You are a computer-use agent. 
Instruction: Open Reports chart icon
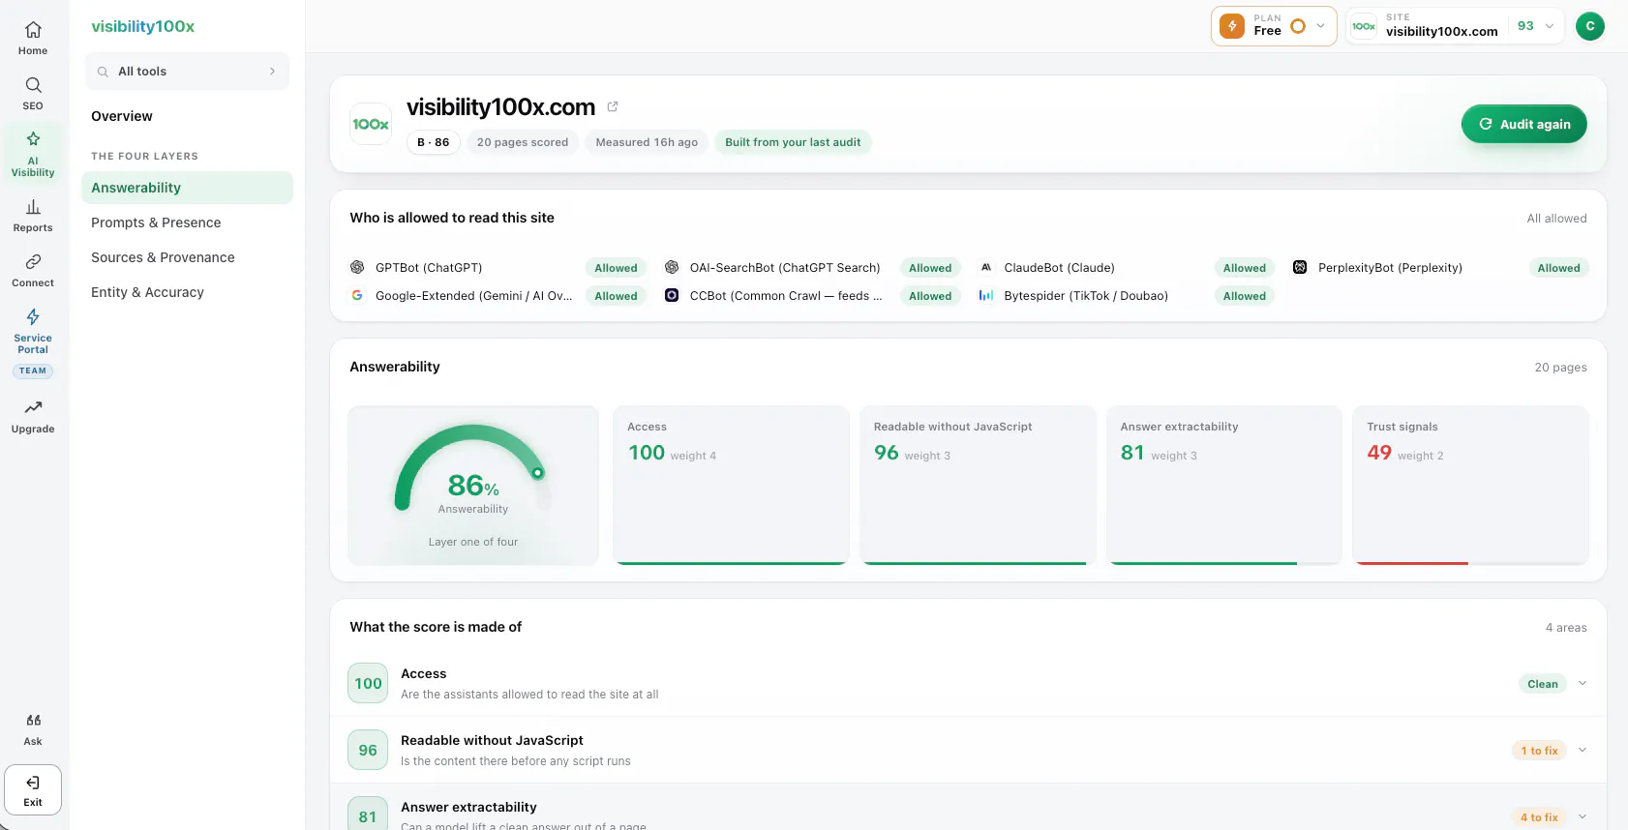tap(33, 207)
